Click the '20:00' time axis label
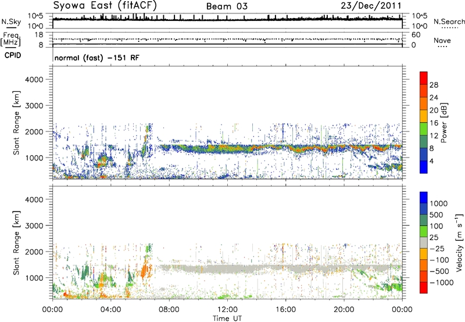This screenshot has width=465, height=322. 344,310
